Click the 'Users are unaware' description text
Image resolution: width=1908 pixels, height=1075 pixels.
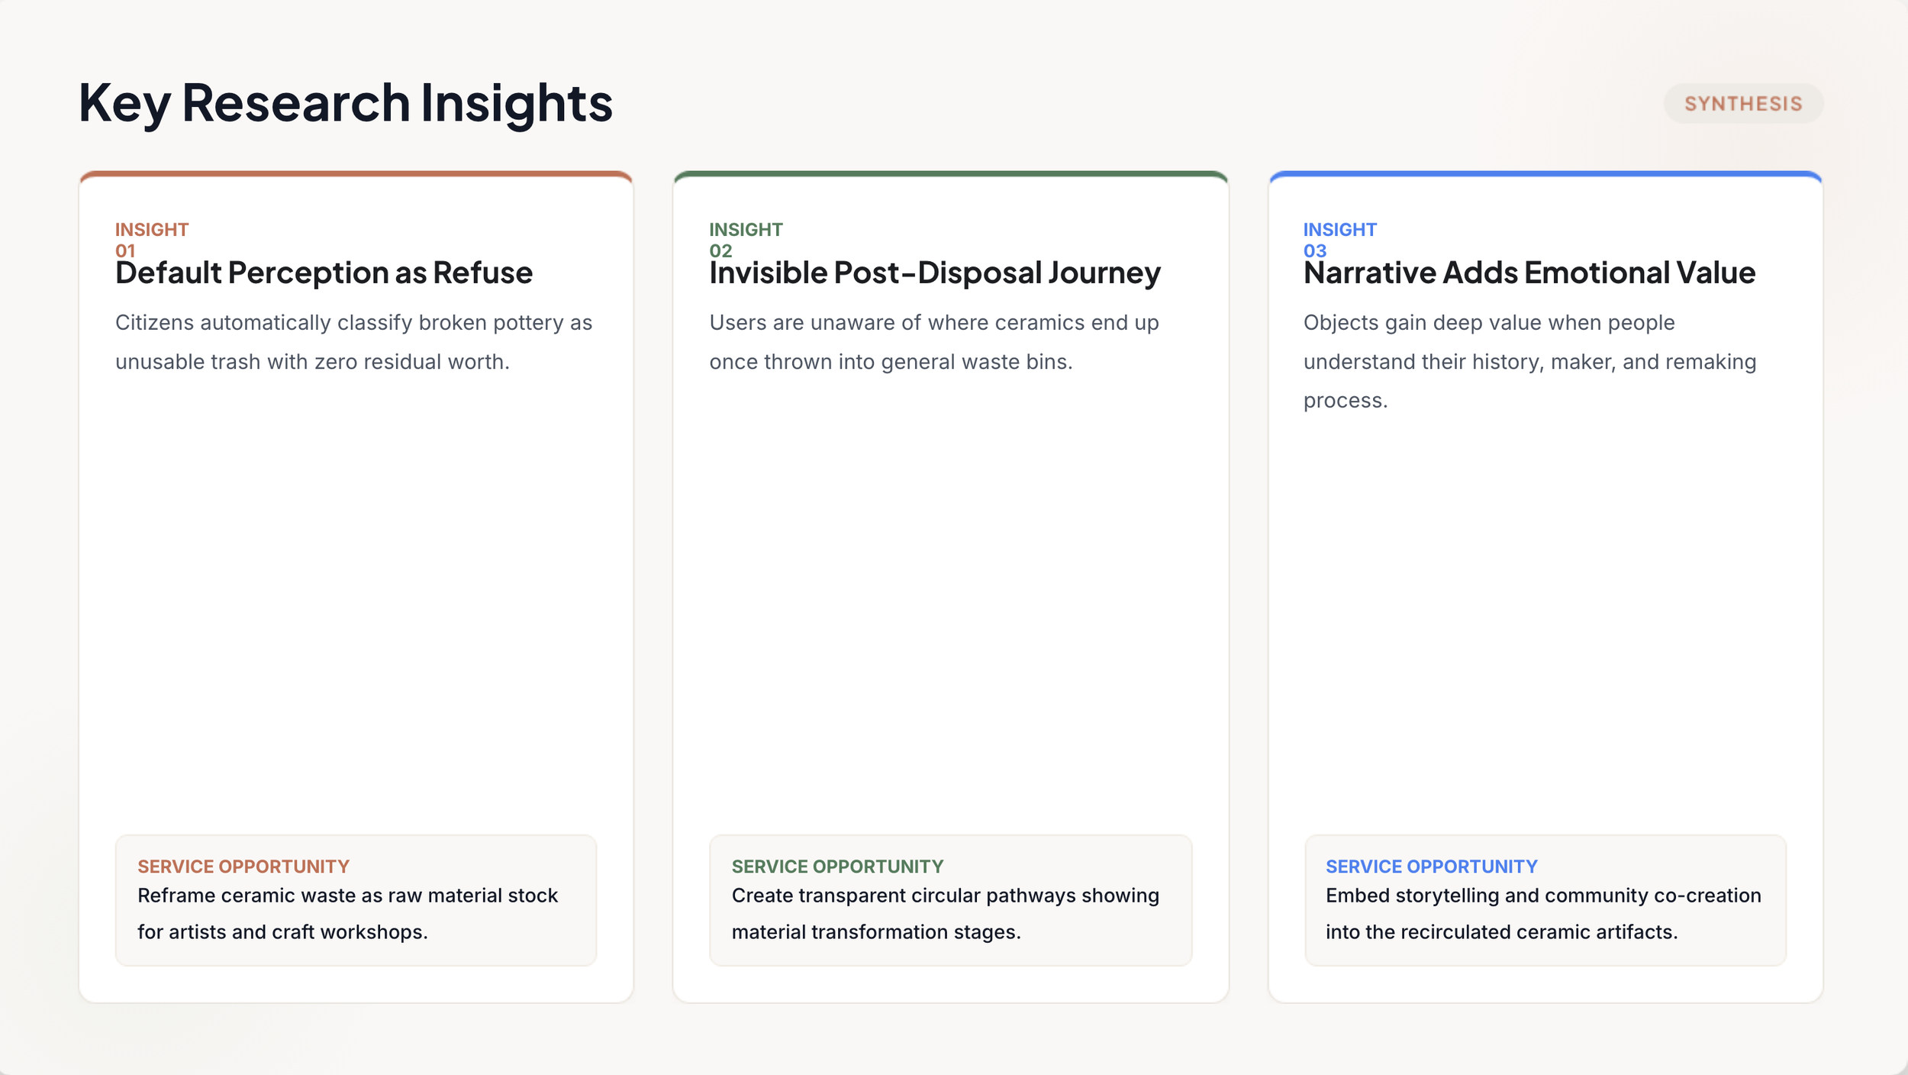tap(934, 342)
